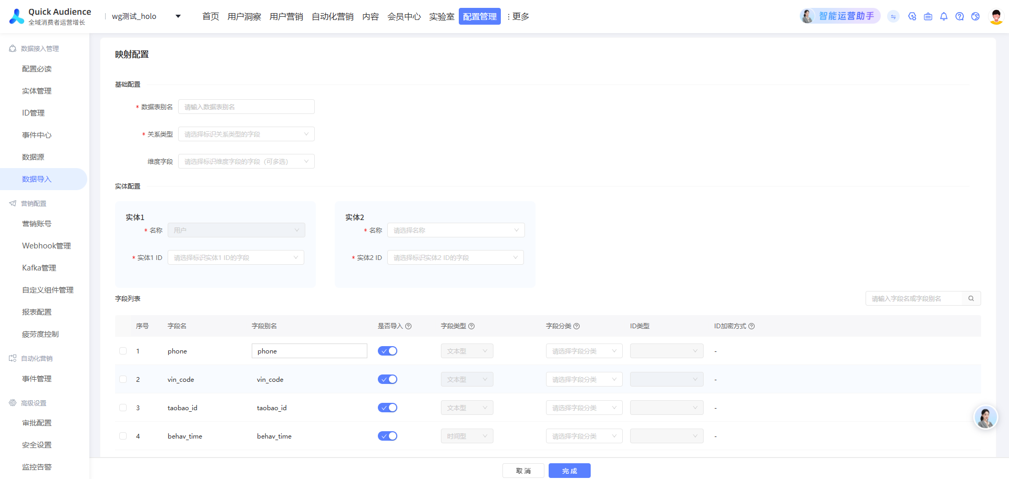Open 字段分类 dropdown for behav_time row
The image size is (1009, 479).
tap(584, 436)
